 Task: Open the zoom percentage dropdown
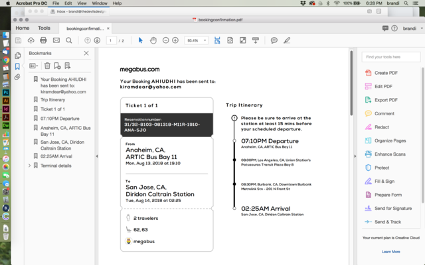pos(205,40)
